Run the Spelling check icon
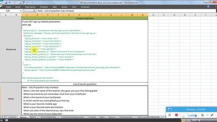Screen dimensions: 217x122 24,3
